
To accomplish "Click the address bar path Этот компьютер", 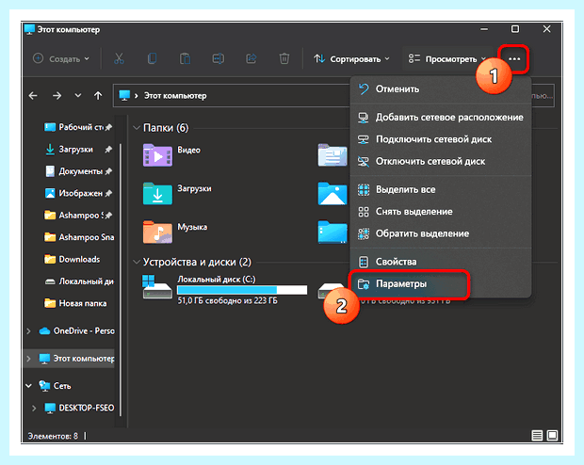I will pyautogui.click(x=175, y=96).
